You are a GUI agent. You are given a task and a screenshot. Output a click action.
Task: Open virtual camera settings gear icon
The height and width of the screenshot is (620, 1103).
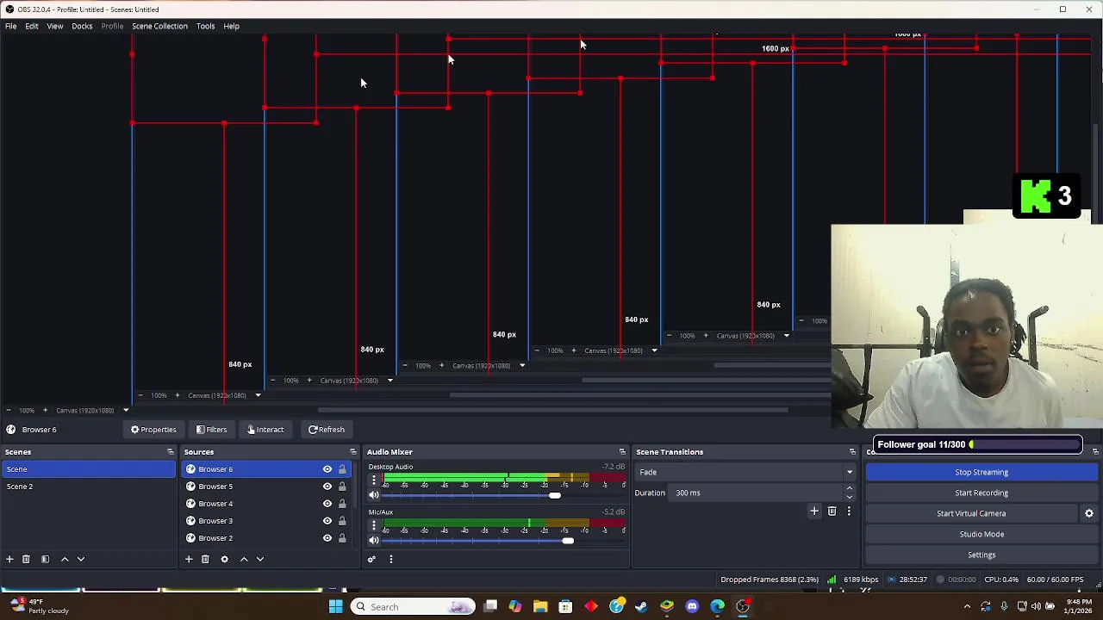tap(1089, 513)
